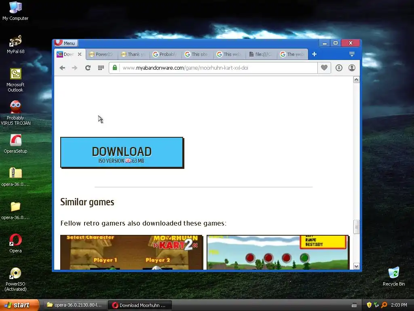Screen dimensions: 414x311
Task: Select the My Computer desktop icon
Action: (15, 11)
